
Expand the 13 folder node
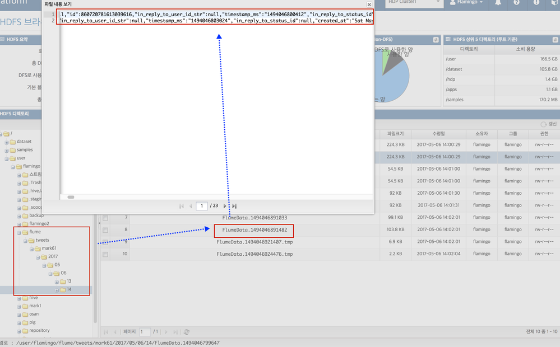(x=57, y=282)
